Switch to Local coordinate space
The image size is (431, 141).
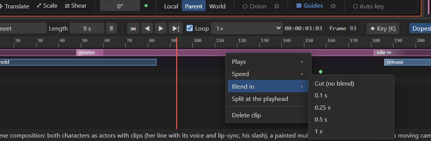tap(171, 6)
